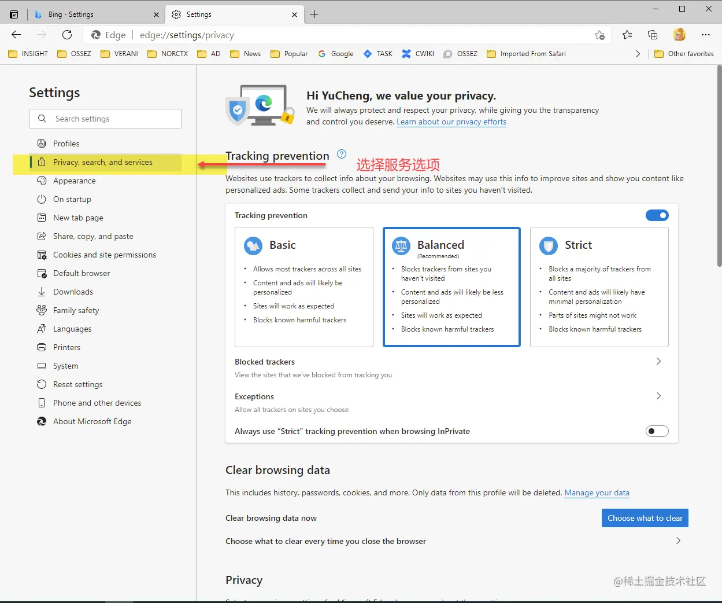The image size is (722, 603).
Task: Open the tab actions menu icon
Action: 14,14
